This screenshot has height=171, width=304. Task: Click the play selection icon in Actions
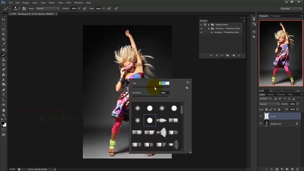pyautogui.click(x=222, y=56)
